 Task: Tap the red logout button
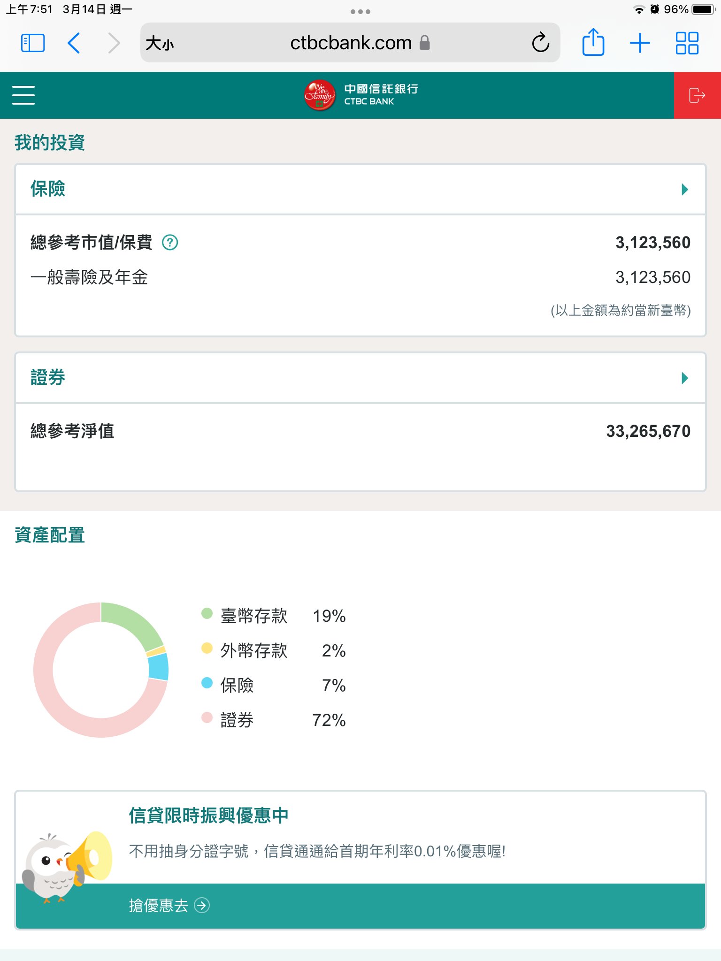tap(697, 95)
